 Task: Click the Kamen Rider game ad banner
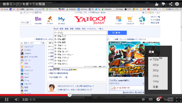(x=126, y=59)
